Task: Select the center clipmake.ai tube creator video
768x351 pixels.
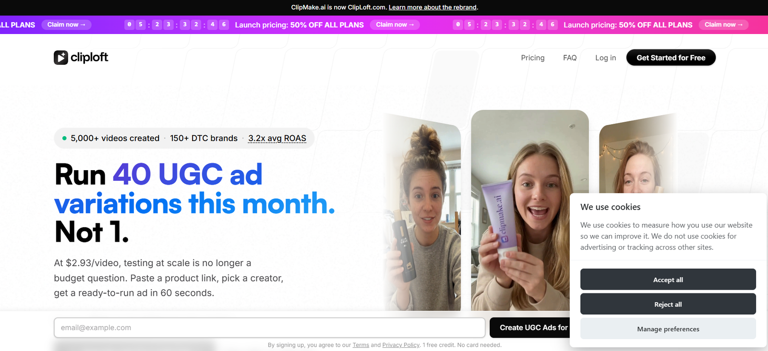Action: (530, 210)
